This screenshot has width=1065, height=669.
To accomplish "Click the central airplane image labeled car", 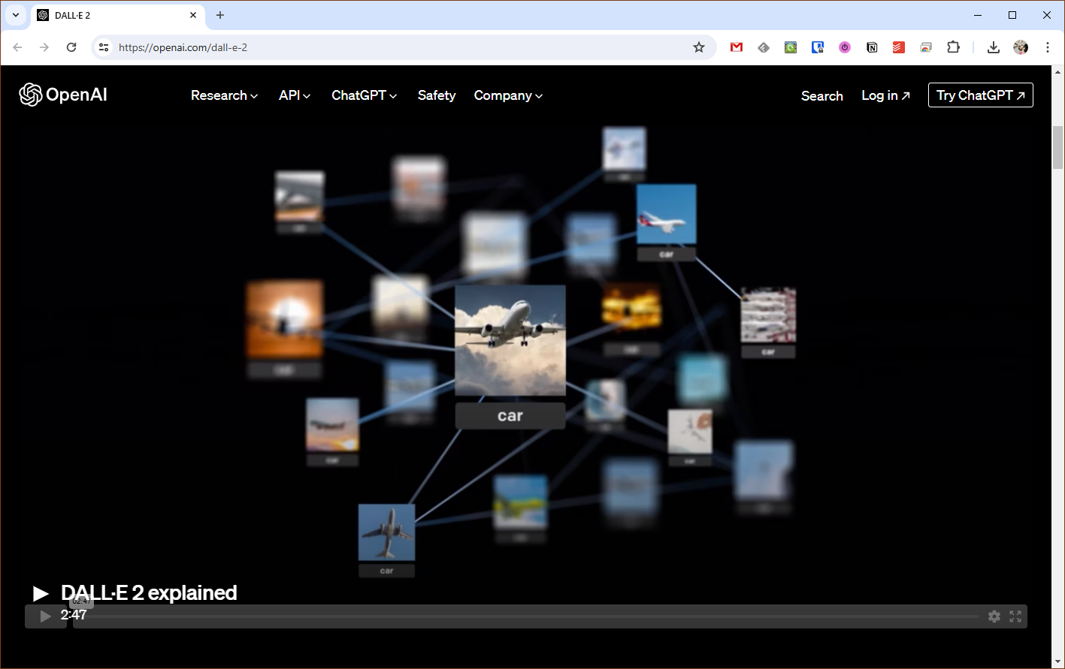I will 510,340.
